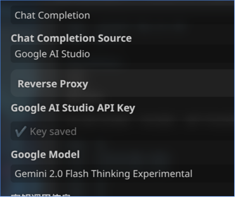This screenshot has width=235, height=197.
Task: Click the checkmark icon beside Key saved
Action: point(21,132)
